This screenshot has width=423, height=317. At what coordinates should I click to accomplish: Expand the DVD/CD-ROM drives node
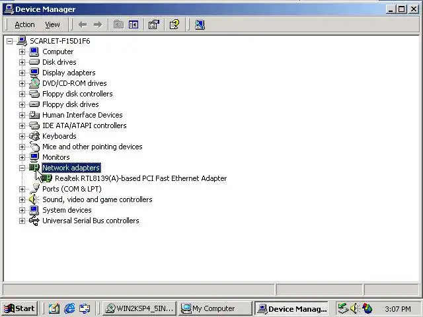pyautogui.click(x=22, y=83)
